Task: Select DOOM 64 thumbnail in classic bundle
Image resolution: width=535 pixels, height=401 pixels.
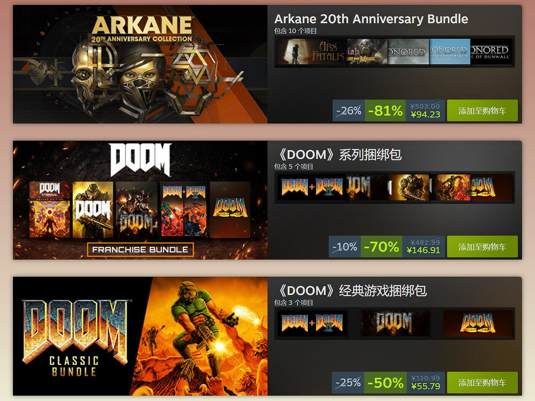Action: click(x=478, y=323)
